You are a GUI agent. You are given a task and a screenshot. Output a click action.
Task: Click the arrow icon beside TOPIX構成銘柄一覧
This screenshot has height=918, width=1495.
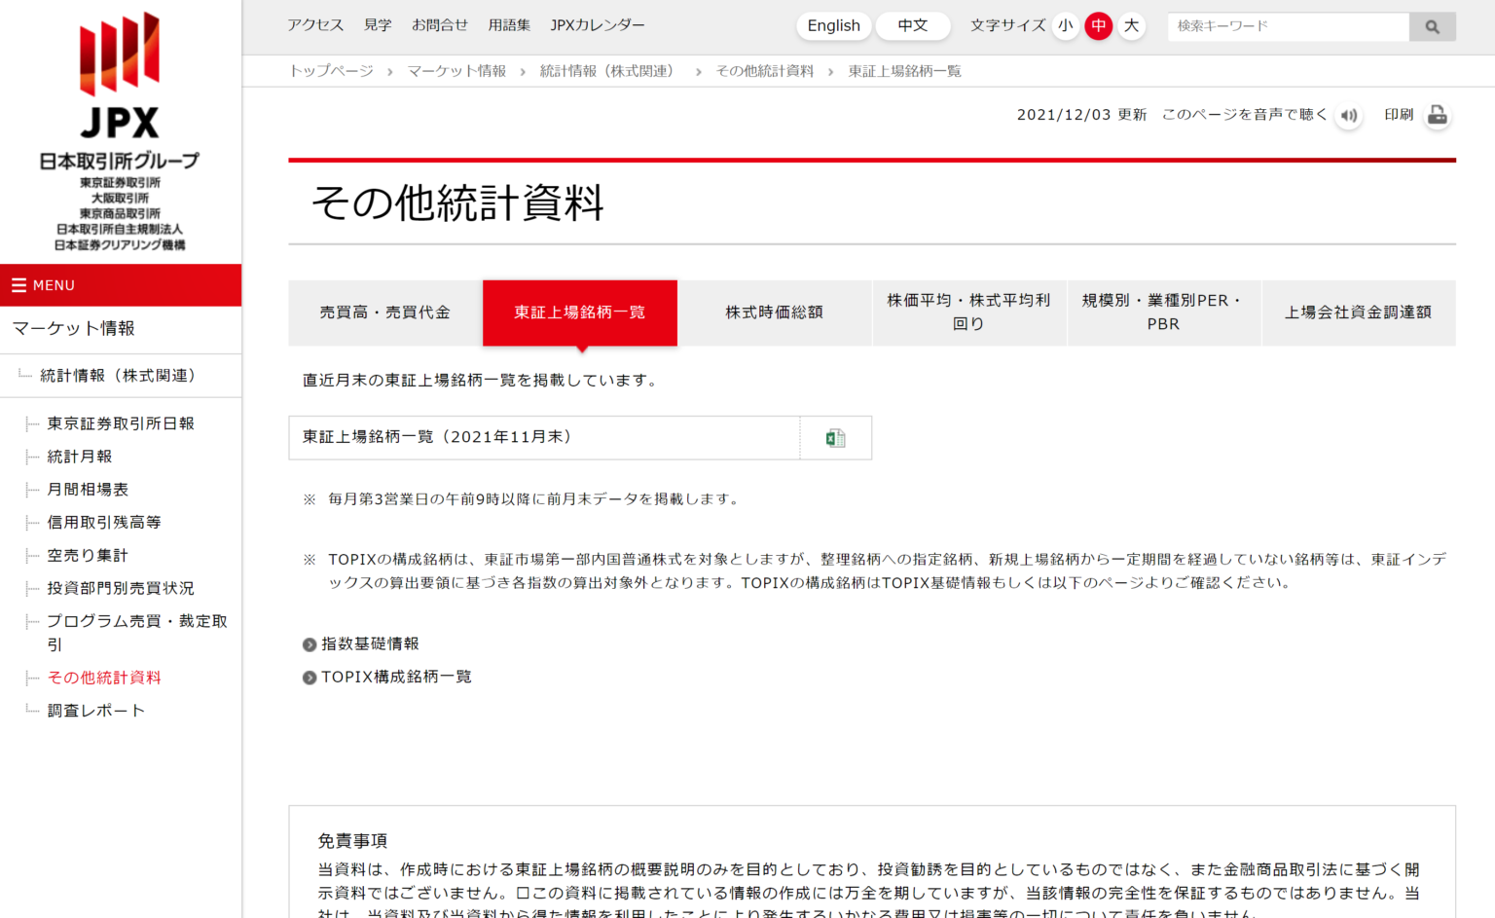(309, 677)
